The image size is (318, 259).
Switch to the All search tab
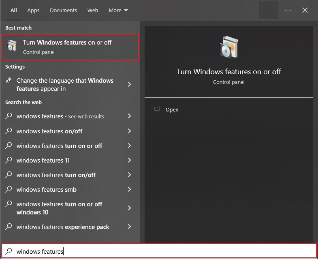click(14, 11)
